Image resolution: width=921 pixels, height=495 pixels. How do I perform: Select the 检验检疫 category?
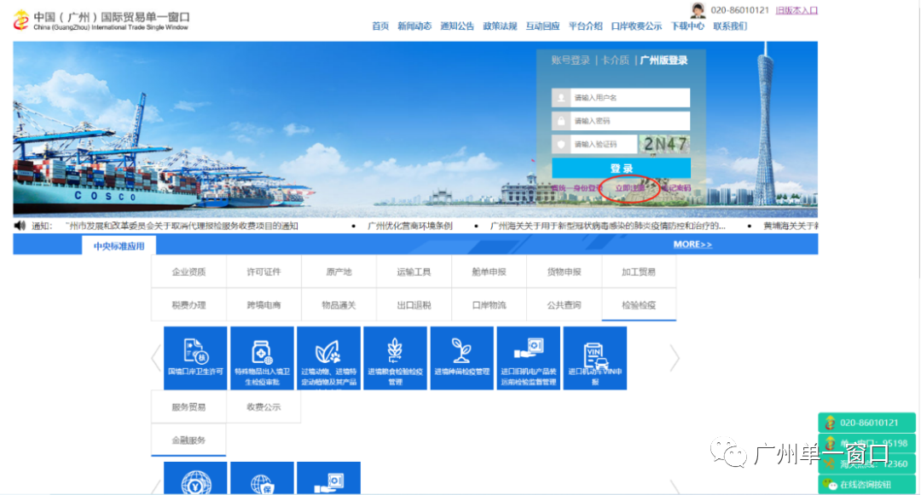(x=639, y=305)
